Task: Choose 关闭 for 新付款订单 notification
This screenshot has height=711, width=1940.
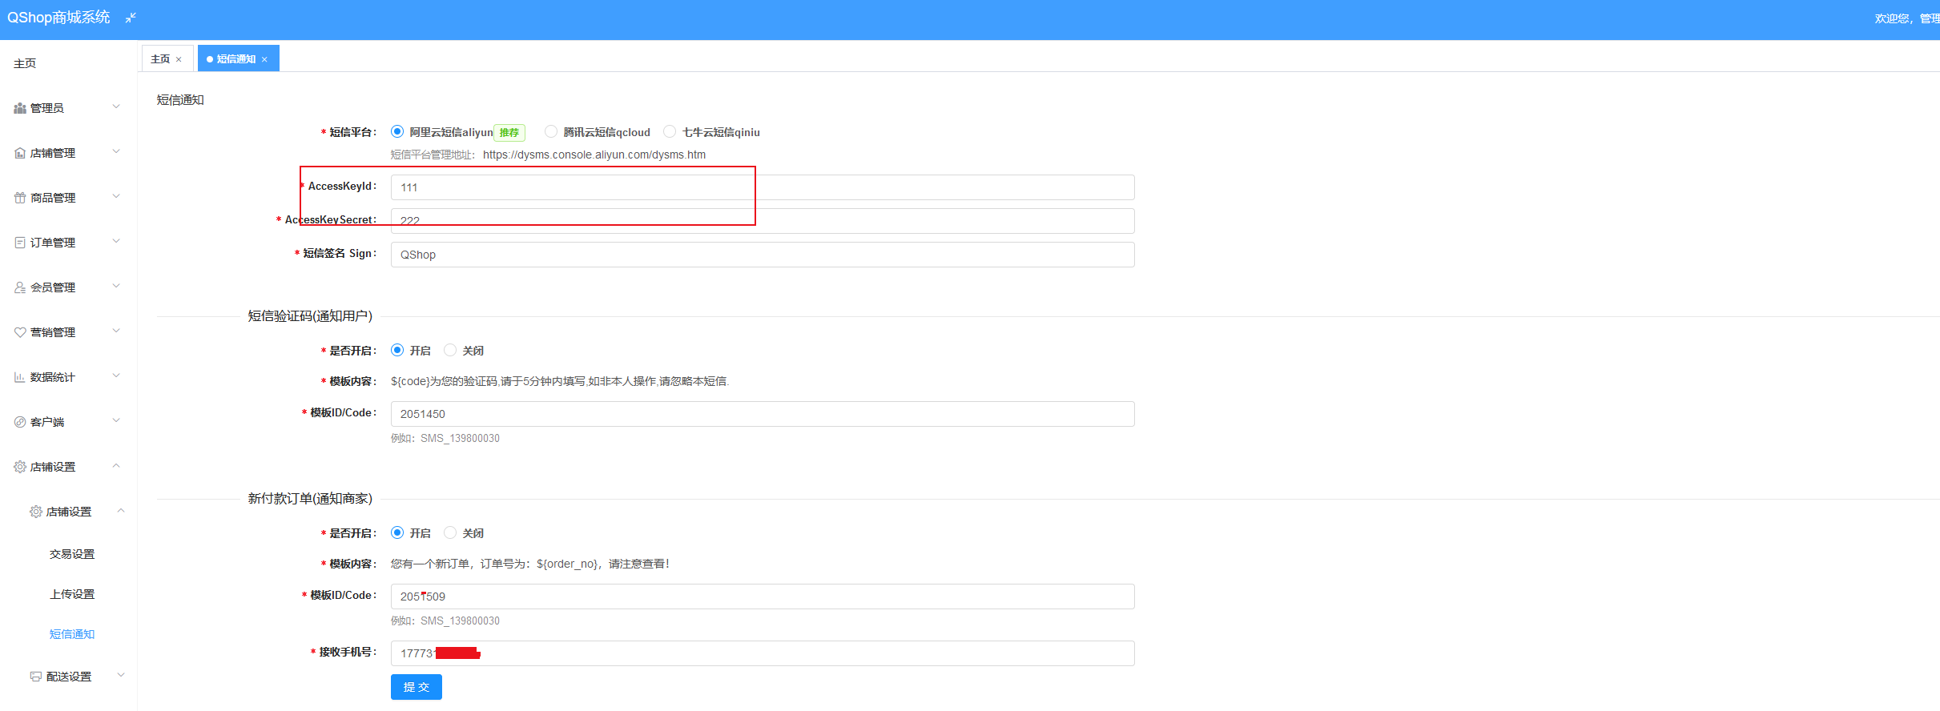Action: [450, 532]
